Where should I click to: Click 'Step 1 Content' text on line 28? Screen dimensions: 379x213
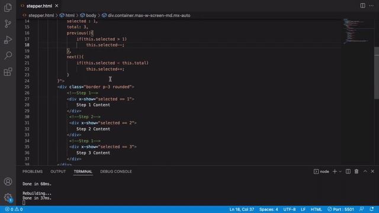[x=93, y=105]
